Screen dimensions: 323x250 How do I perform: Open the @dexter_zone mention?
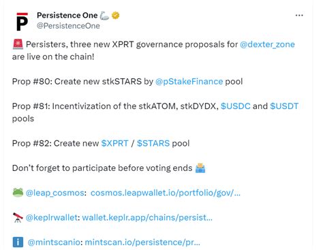267,44
